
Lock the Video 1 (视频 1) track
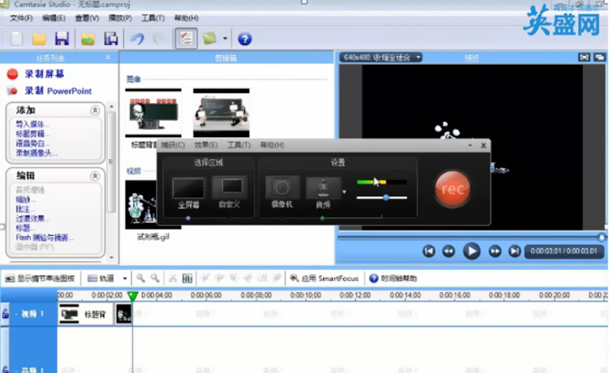(x=6, y=314)
